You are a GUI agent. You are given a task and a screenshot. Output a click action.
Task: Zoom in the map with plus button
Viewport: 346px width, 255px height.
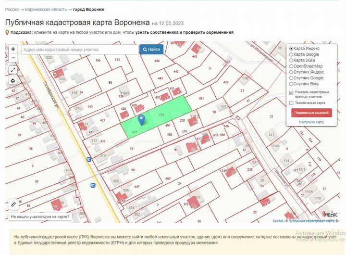coord(13,49)
